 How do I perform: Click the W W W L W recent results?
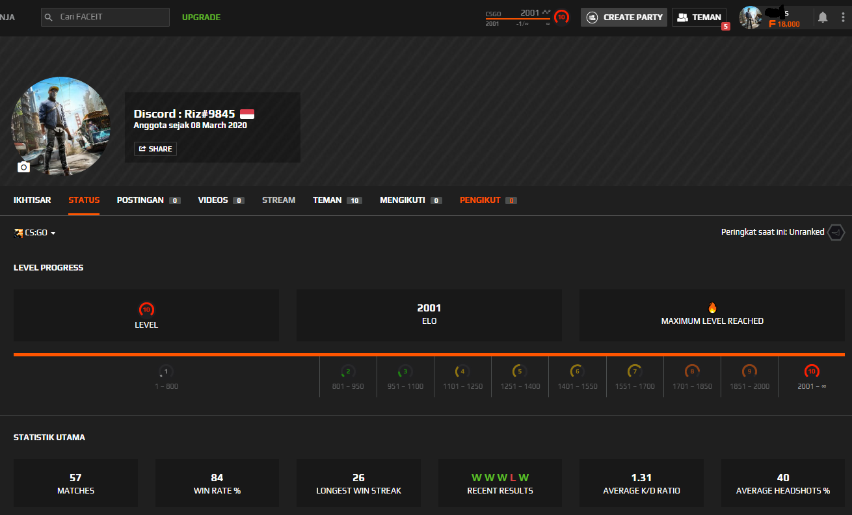click(x=500, y=478)
